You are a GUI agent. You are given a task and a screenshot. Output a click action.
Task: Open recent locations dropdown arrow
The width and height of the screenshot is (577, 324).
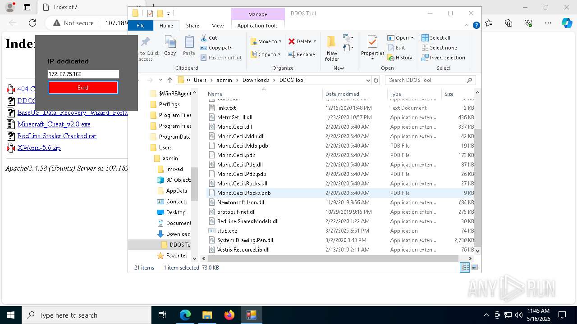[160, 80]
